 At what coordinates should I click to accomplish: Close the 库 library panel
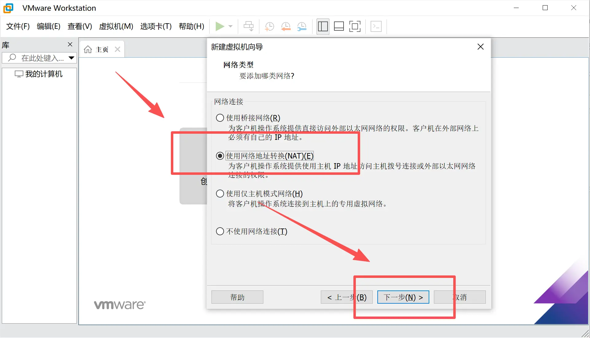[x=70, y=44]
